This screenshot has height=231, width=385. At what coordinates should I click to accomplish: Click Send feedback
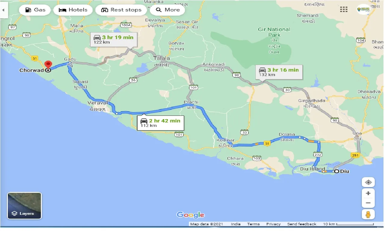tap(302, 224)
